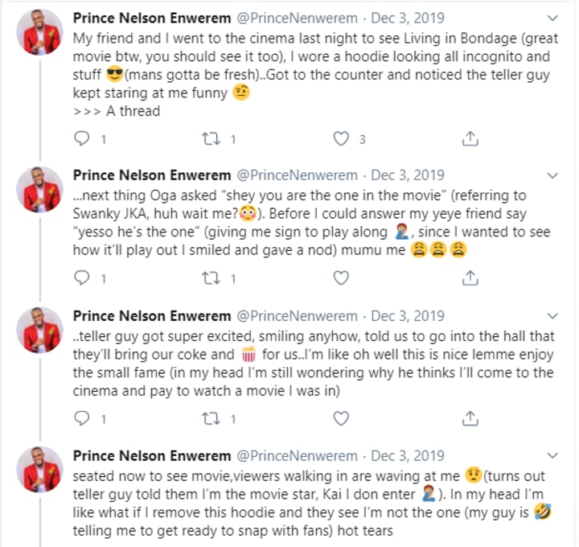
Task: Retweet the 'mumu me' second tweet
Action: pos(211,278)
